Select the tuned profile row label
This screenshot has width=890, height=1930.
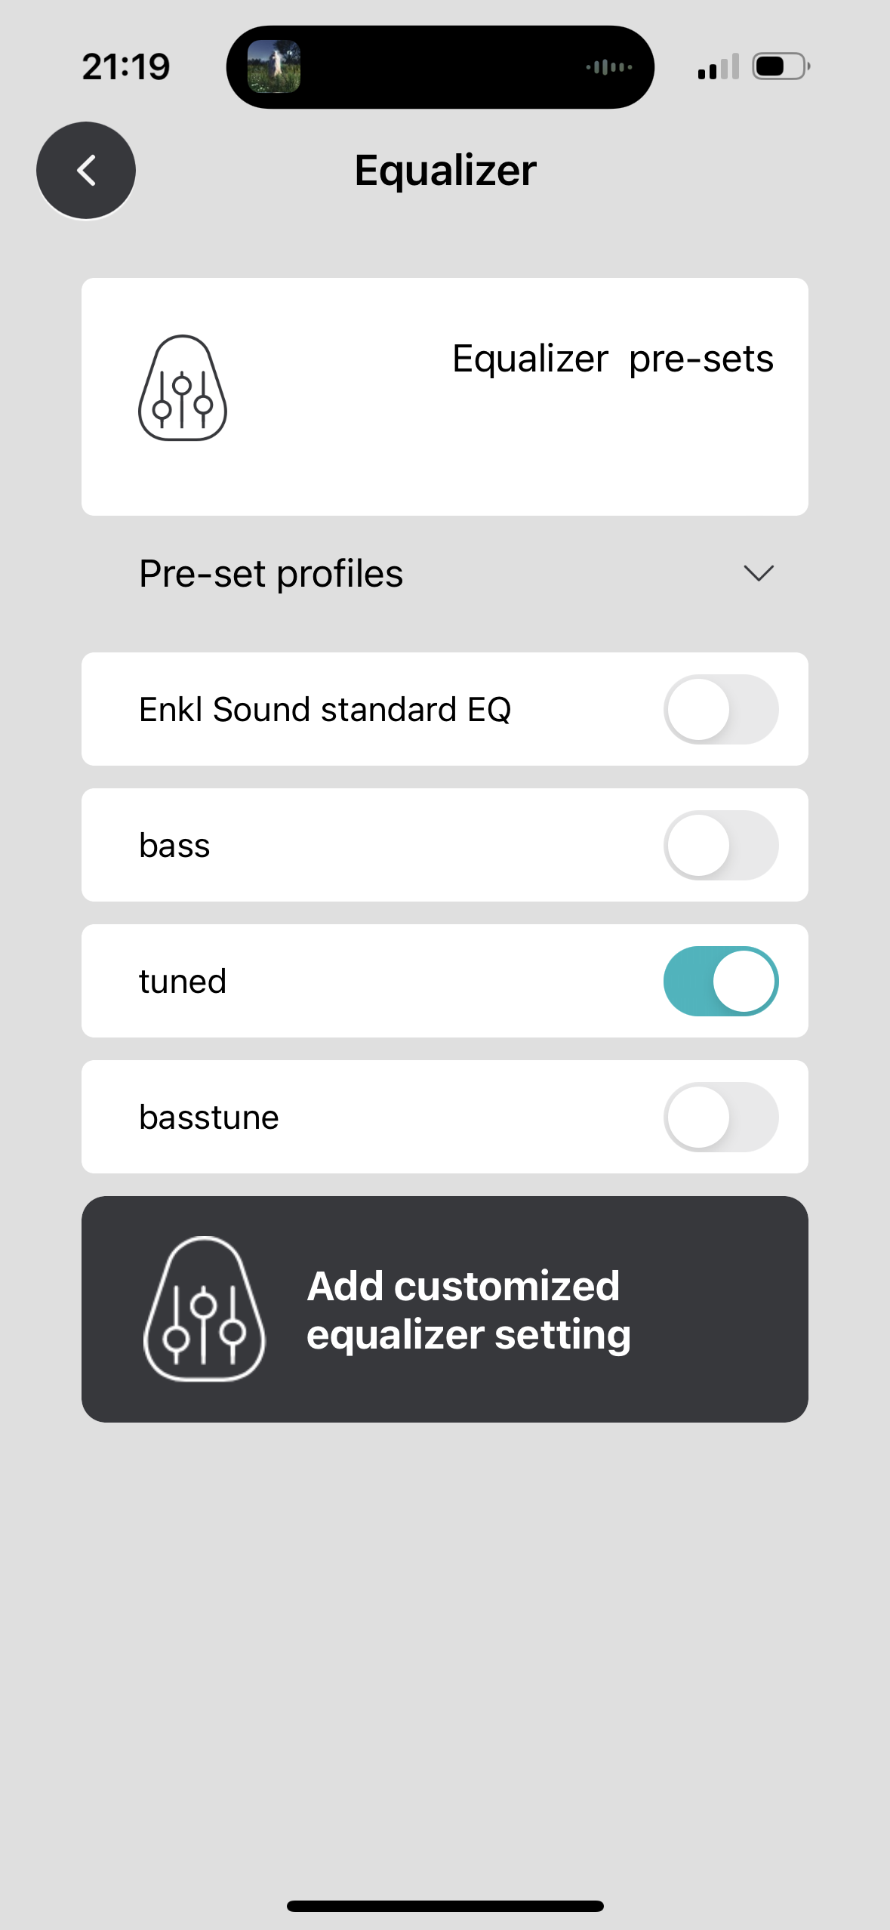[183, 982]
